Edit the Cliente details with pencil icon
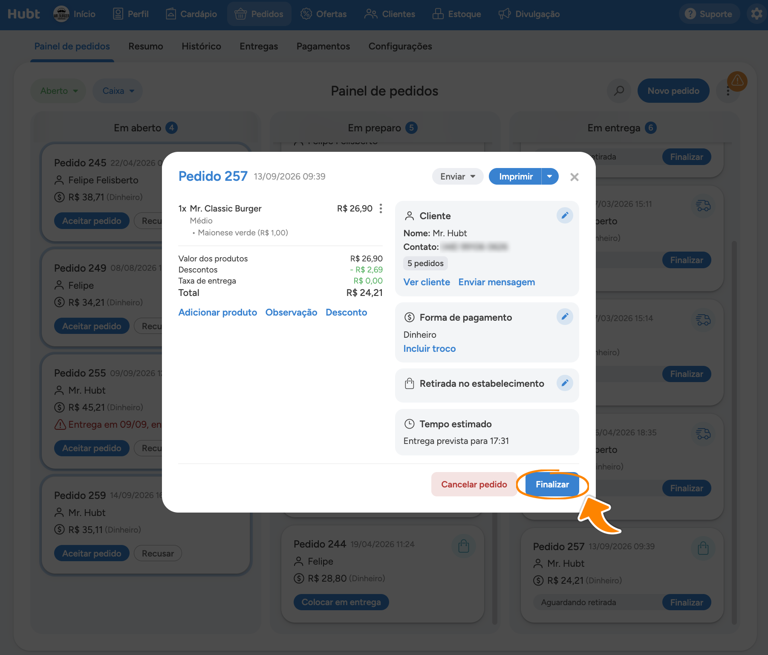768x655 pixels. pos(565,215)
